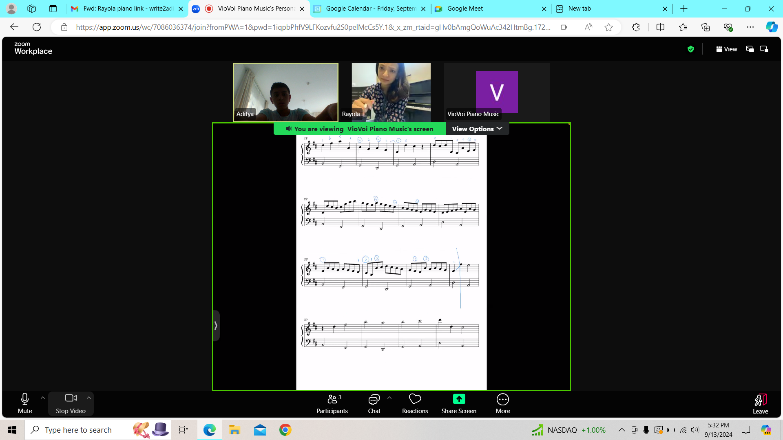The image size is (783, 440).
Task: Expand chat options arrow beside Chat
Action: [389, 398]
